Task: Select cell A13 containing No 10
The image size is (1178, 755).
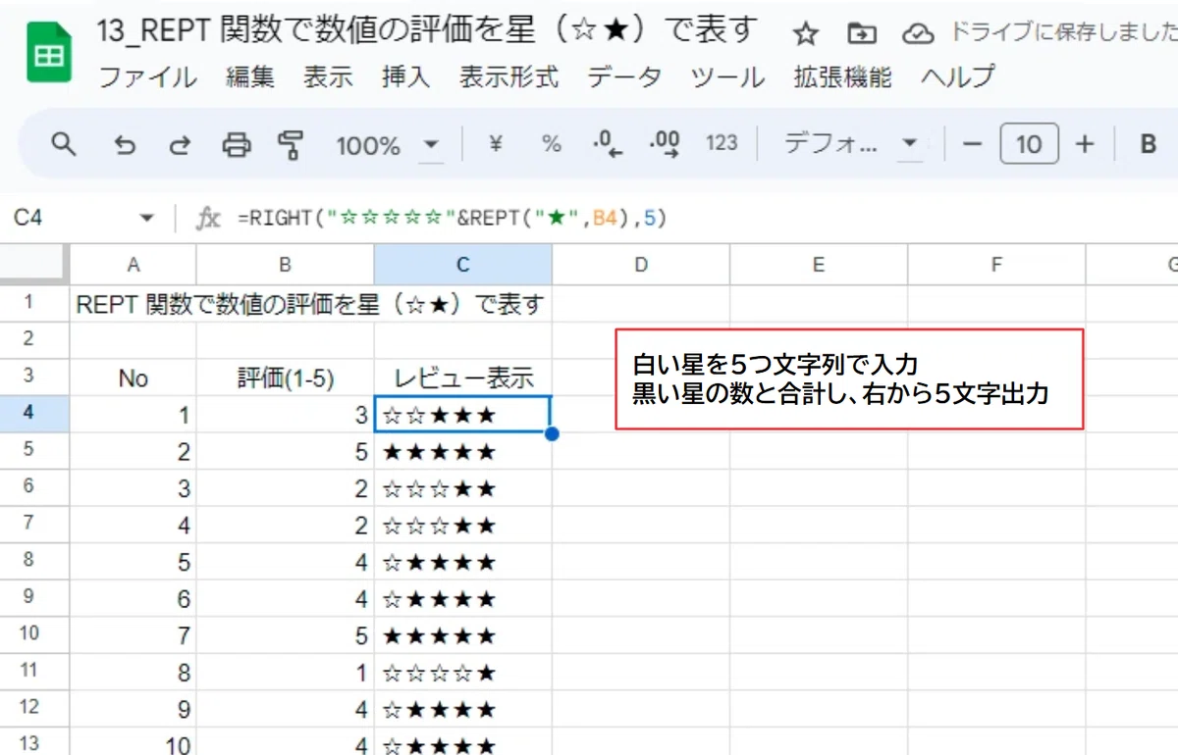Action: pyautogui.click(x=134, y=743)
